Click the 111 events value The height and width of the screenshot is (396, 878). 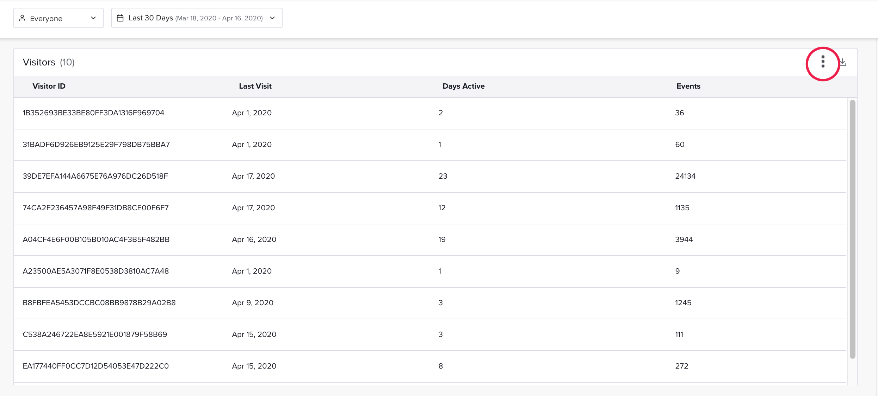679,334
